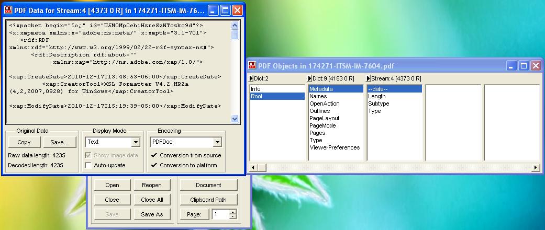Click right arrow of PDF Objects horizontal scrollbar
Viewport: 545px width, 230px height.
coord(536,168)
